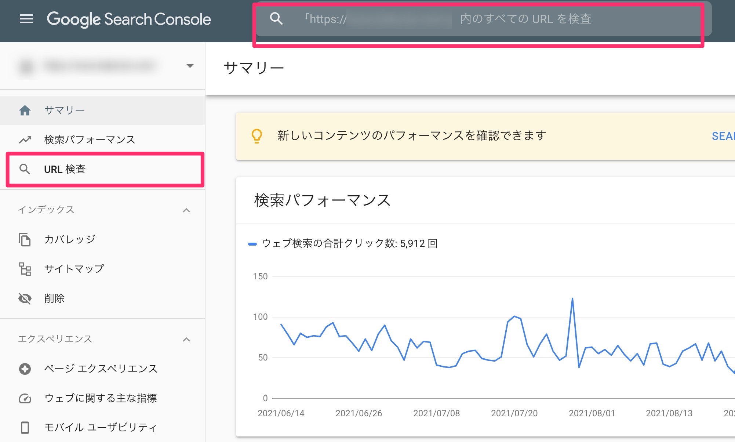Click the home icon beside サマリー
The height and width of the screenshot is (442, 735).
click(25, 110)
